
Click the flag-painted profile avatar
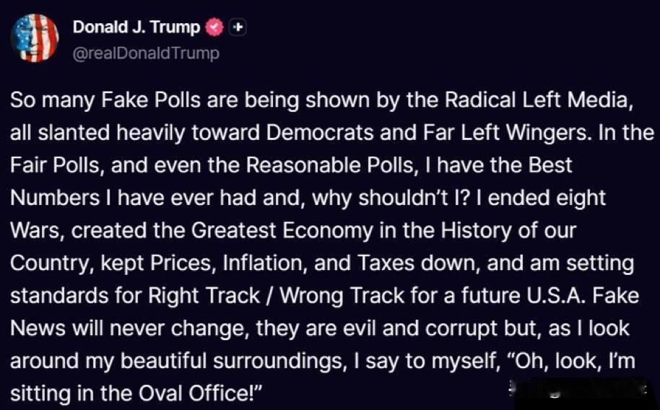35,38
